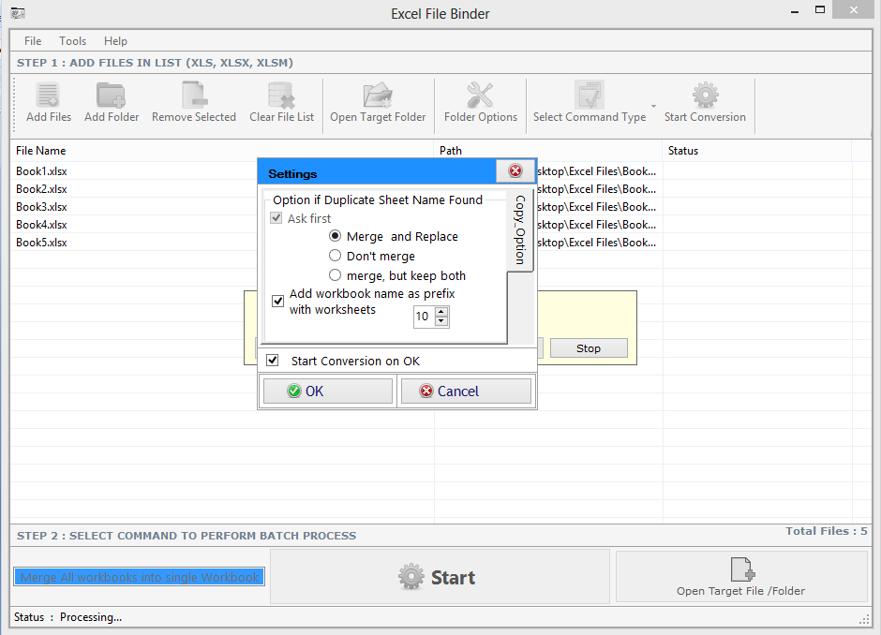Click Cancel in the Settings dialog
881x635 pixels.
(x=466, y=391)
